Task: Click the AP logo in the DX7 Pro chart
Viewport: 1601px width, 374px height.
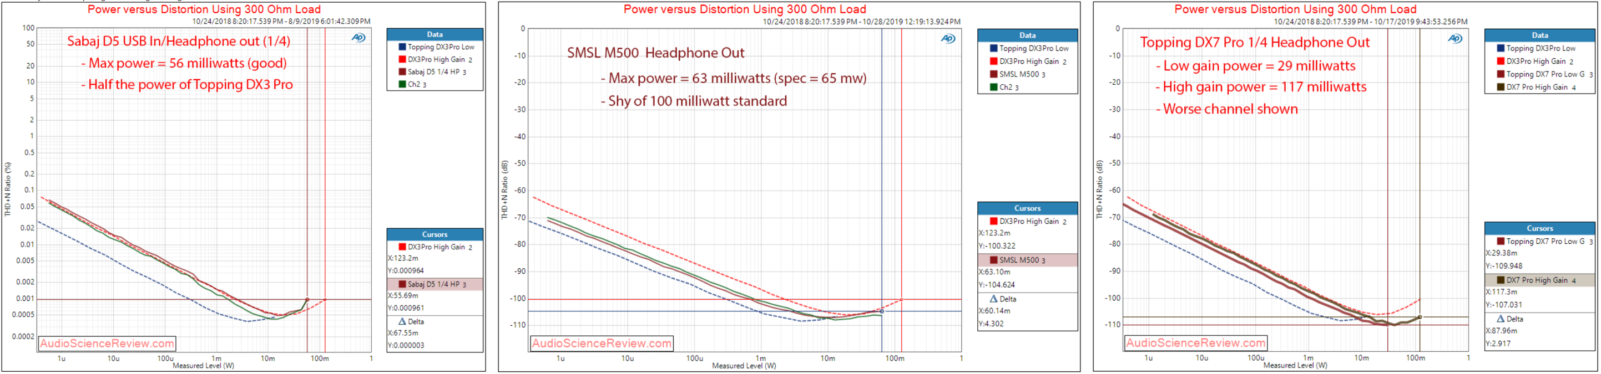Action: [1455, 38]
